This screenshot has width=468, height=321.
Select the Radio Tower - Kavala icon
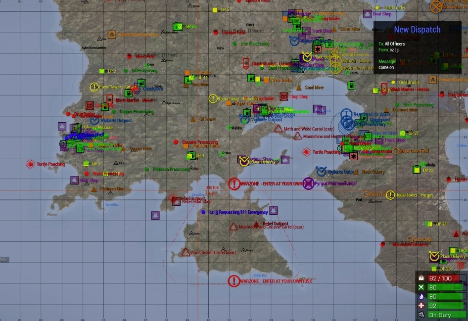(94, 87)
